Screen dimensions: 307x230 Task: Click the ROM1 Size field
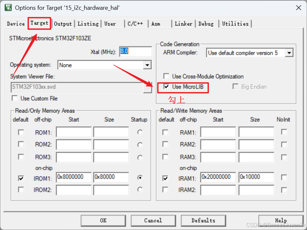click(111, 132)
